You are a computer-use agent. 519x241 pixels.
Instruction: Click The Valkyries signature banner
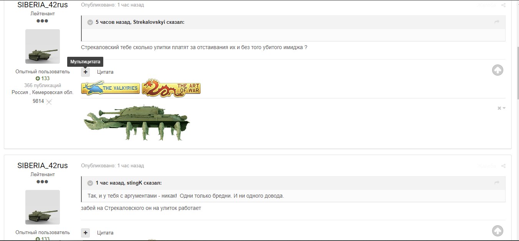(x=111, y=88)
